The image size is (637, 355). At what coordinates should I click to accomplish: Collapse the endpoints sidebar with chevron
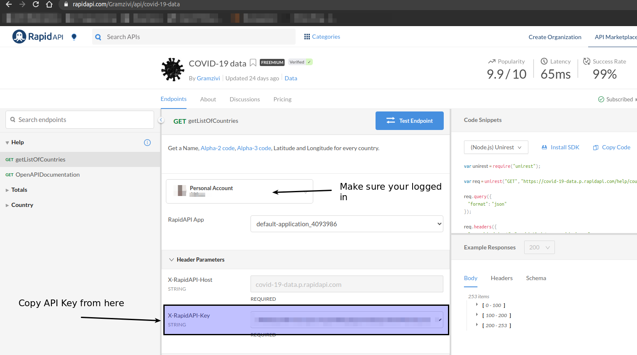161,120
